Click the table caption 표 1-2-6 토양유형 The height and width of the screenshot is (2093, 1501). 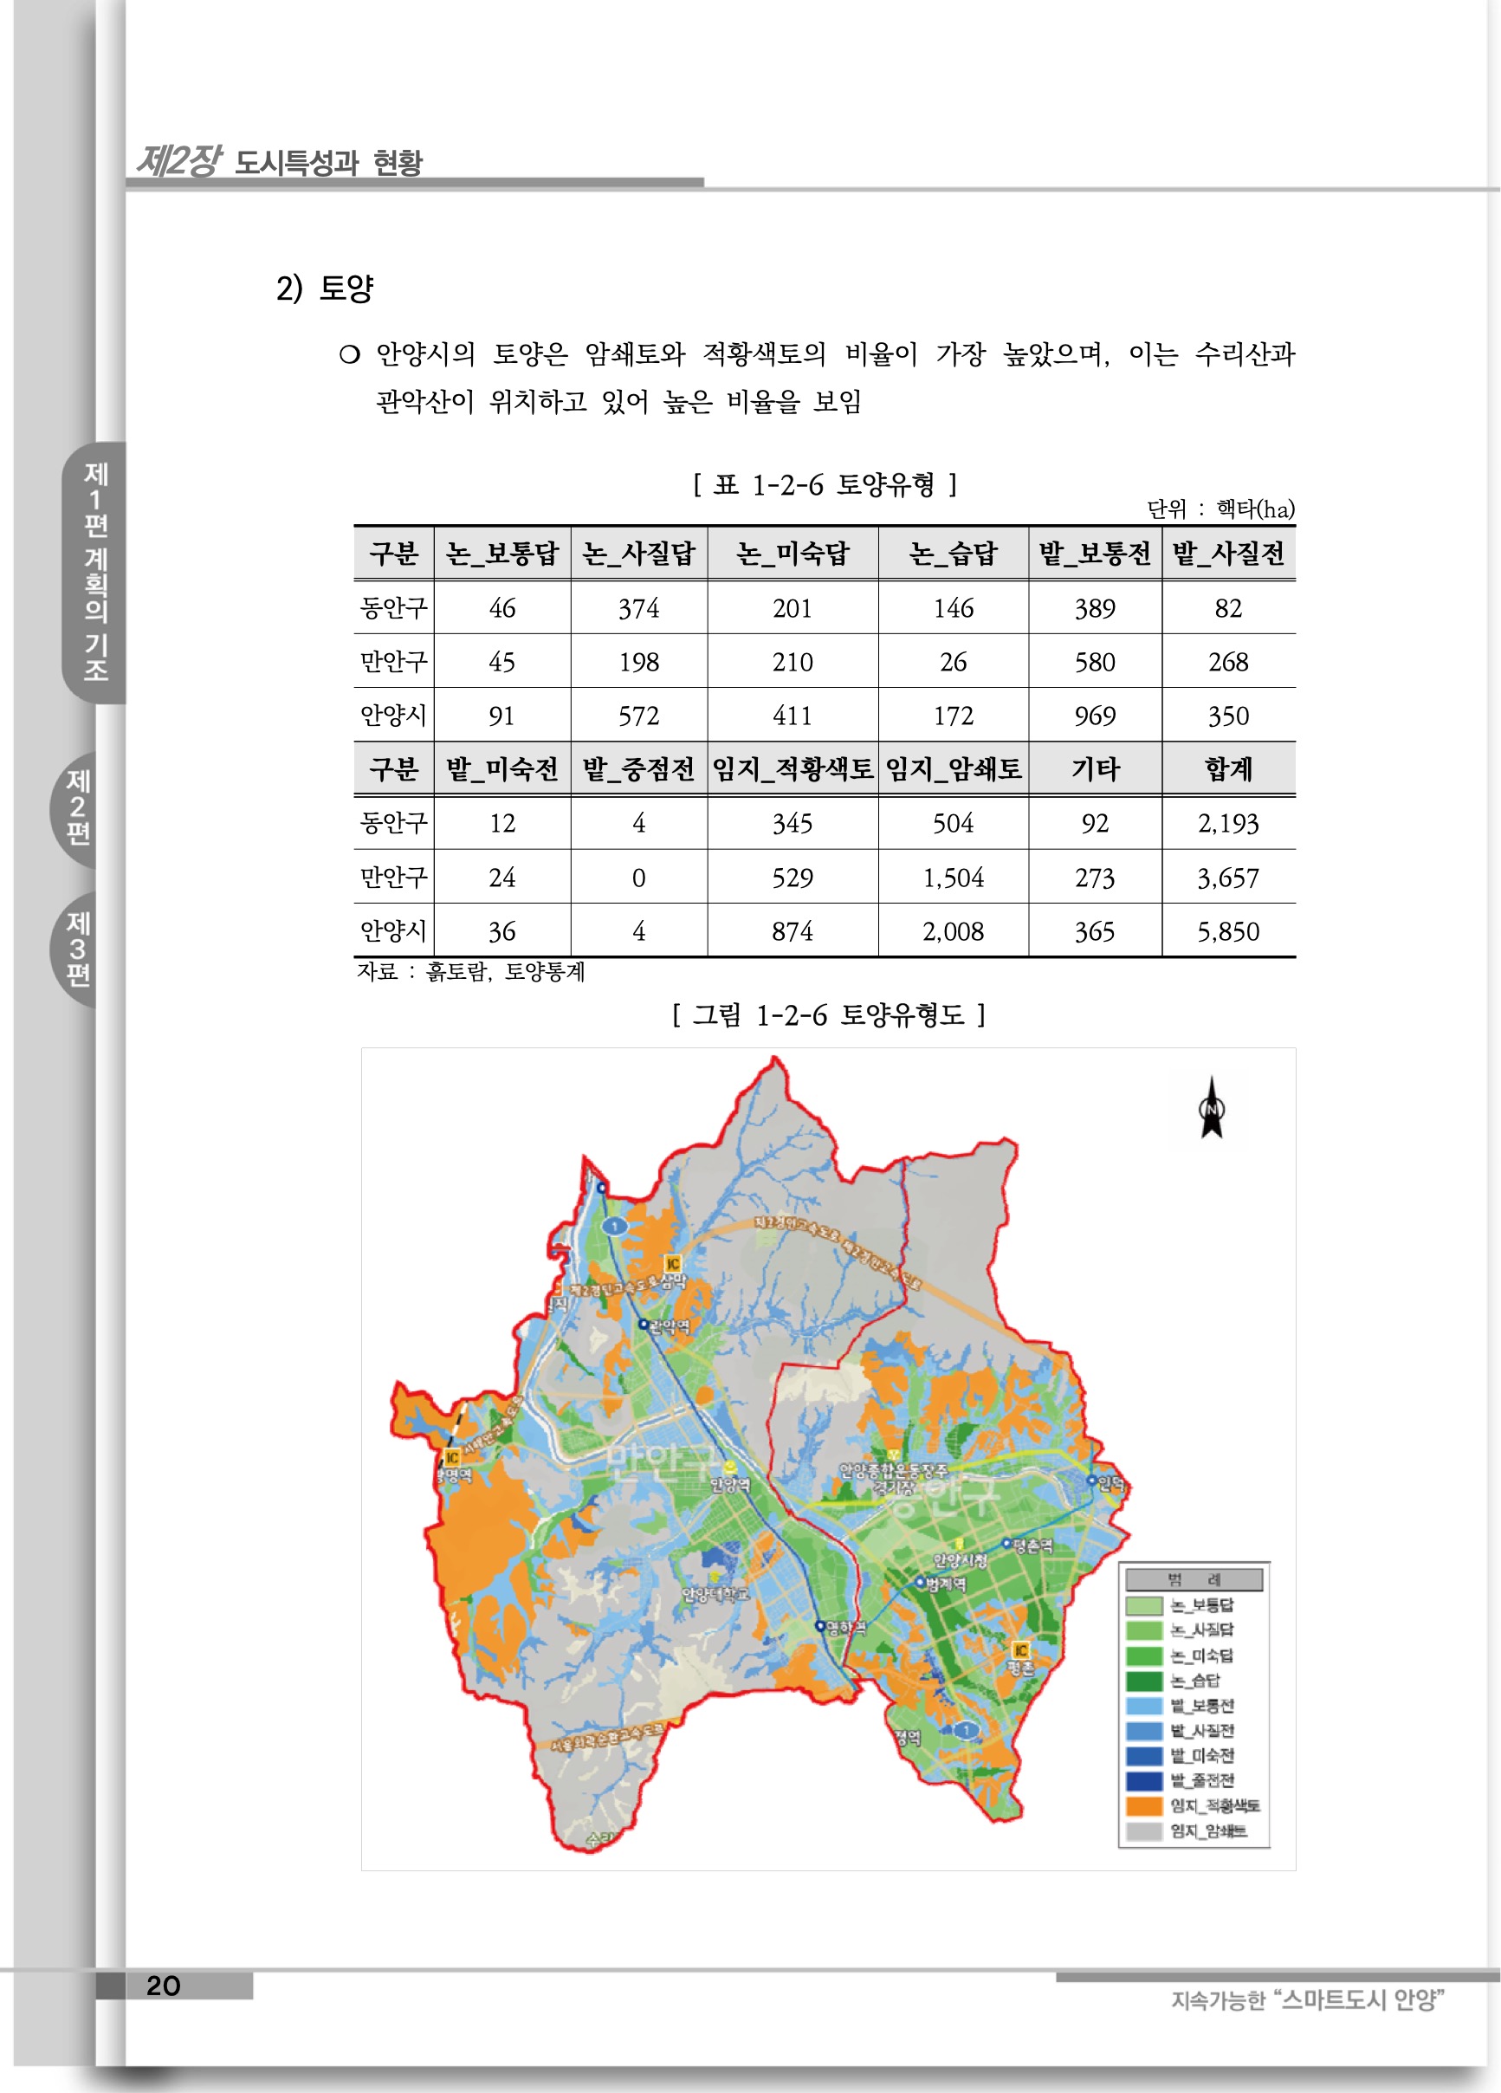click(825, 484)
